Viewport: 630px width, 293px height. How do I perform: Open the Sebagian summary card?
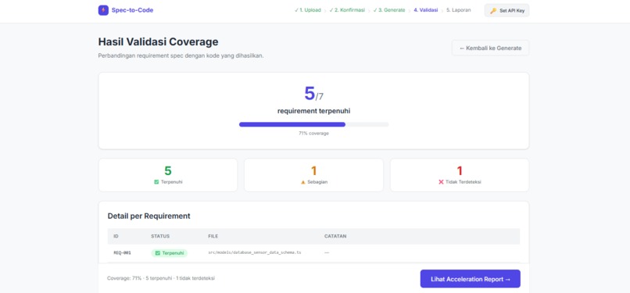pos(313,175)
